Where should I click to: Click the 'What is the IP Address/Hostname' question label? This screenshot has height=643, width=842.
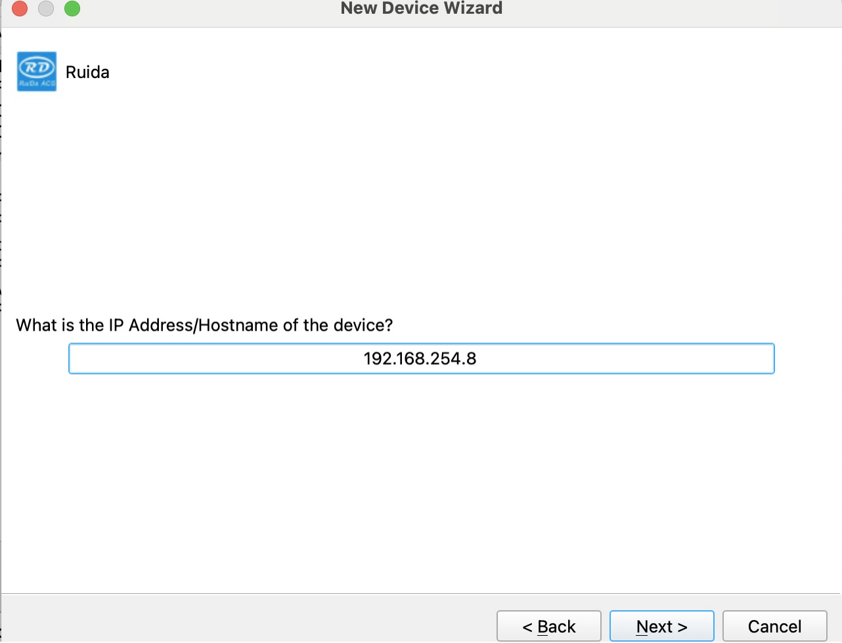[x=204, y=325]
